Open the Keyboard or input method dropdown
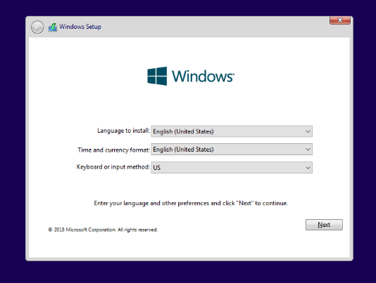Image resolution: width=376 pixels, height=283 pixels. (232, 167)
